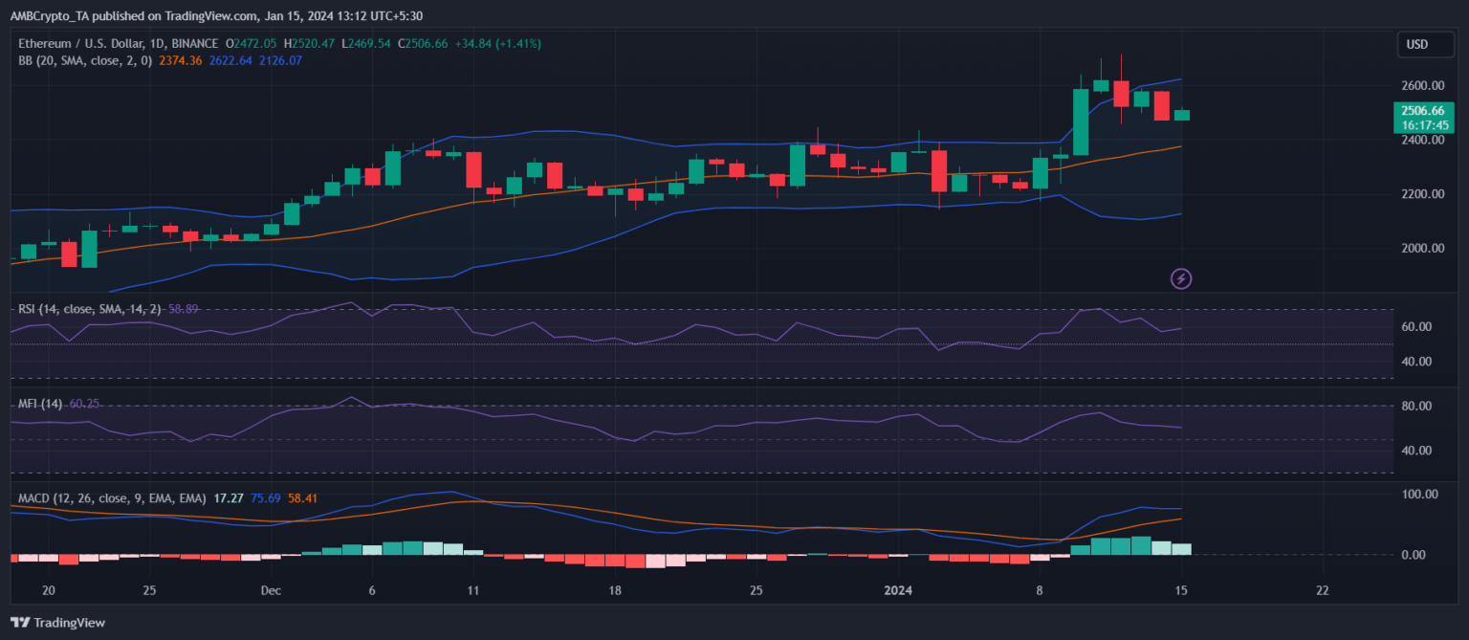Click the purple lightning bolt icon
1469x640 pixels.
(x=1181, y=278)
